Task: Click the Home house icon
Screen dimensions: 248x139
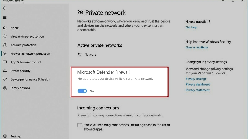Action: (x=5, y=28)
